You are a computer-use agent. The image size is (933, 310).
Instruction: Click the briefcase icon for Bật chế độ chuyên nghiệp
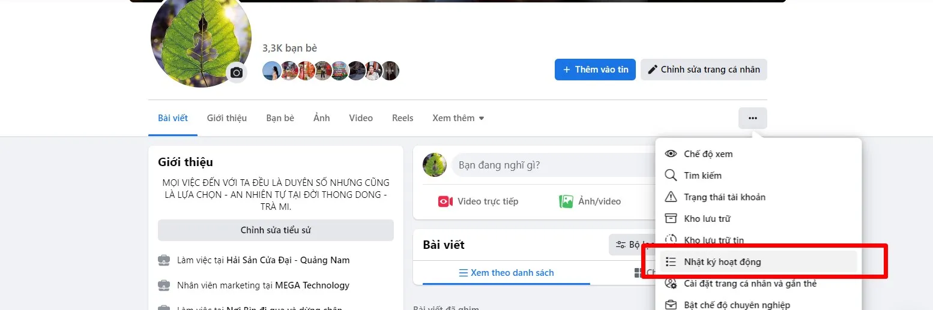671,305
